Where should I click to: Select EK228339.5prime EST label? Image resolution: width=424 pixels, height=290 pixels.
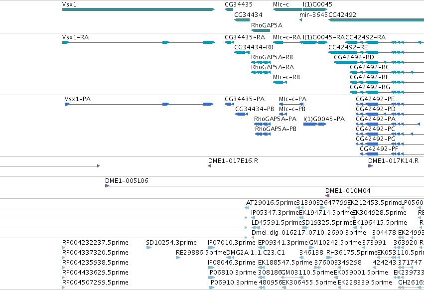coord(365,283)
